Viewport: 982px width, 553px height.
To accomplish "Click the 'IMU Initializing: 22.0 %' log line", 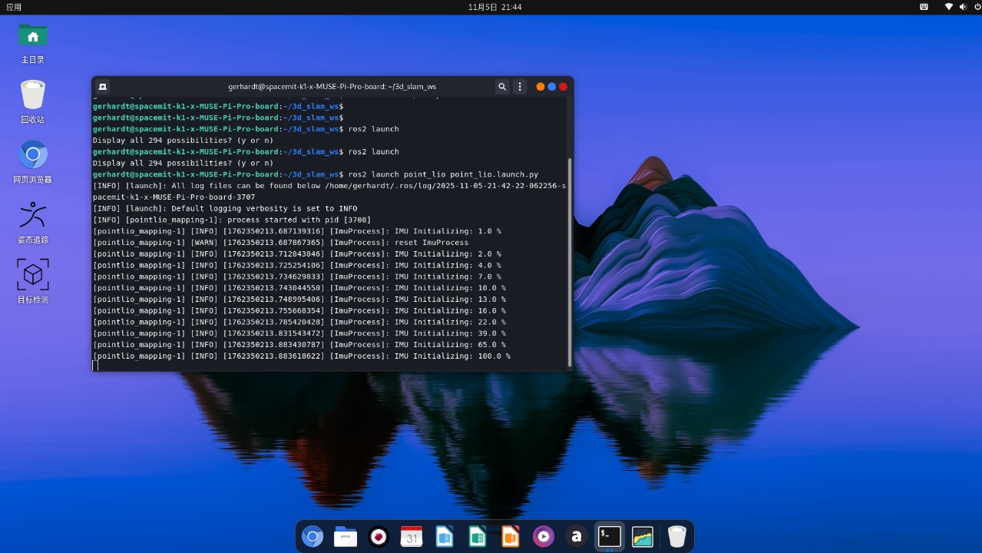I will coord(299,323).
